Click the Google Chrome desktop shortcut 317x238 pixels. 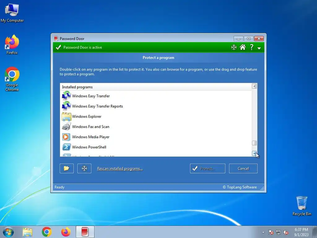tap(12, 79)
